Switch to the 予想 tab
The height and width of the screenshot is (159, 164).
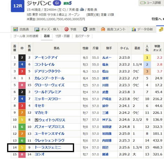[71, 29]
